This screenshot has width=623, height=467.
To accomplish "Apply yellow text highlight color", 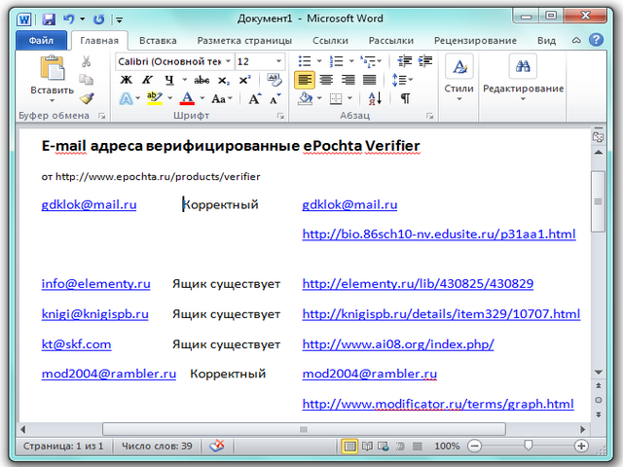I will pos(155,98).
